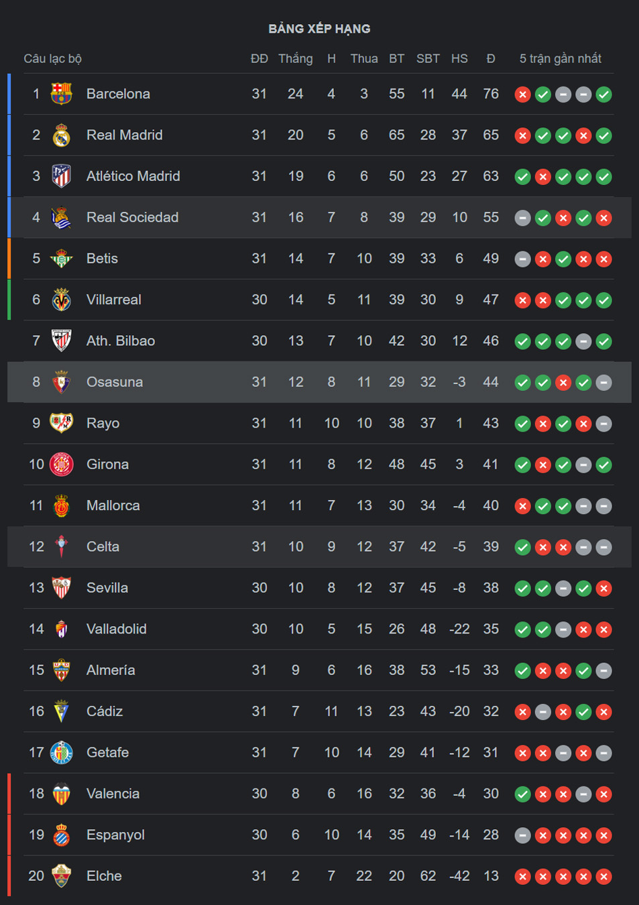Open the Betis team name
This screenshot has height=905, width=639.
pyautogui.click(x=102, y=258)
